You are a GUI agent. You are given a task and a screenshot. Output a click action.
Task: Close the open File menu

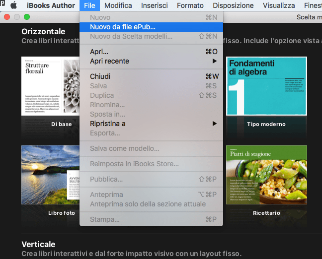coord(89,5)
